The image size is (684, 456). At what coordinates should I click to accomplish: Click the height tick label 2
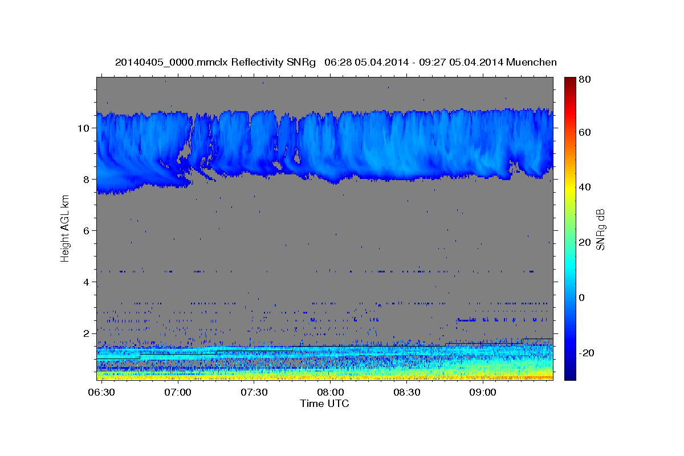point(86,333)
